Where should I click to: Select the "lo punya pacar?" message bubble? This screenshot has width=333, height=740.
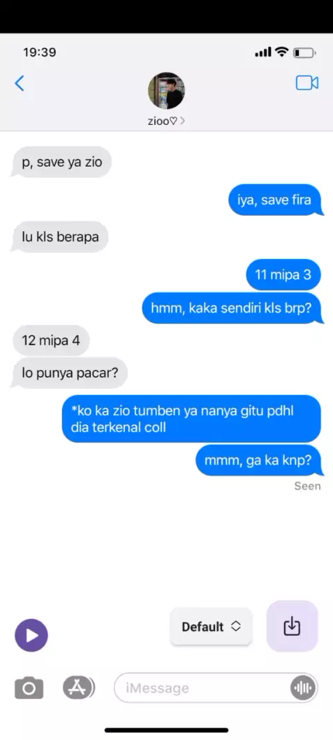point(69,373)
